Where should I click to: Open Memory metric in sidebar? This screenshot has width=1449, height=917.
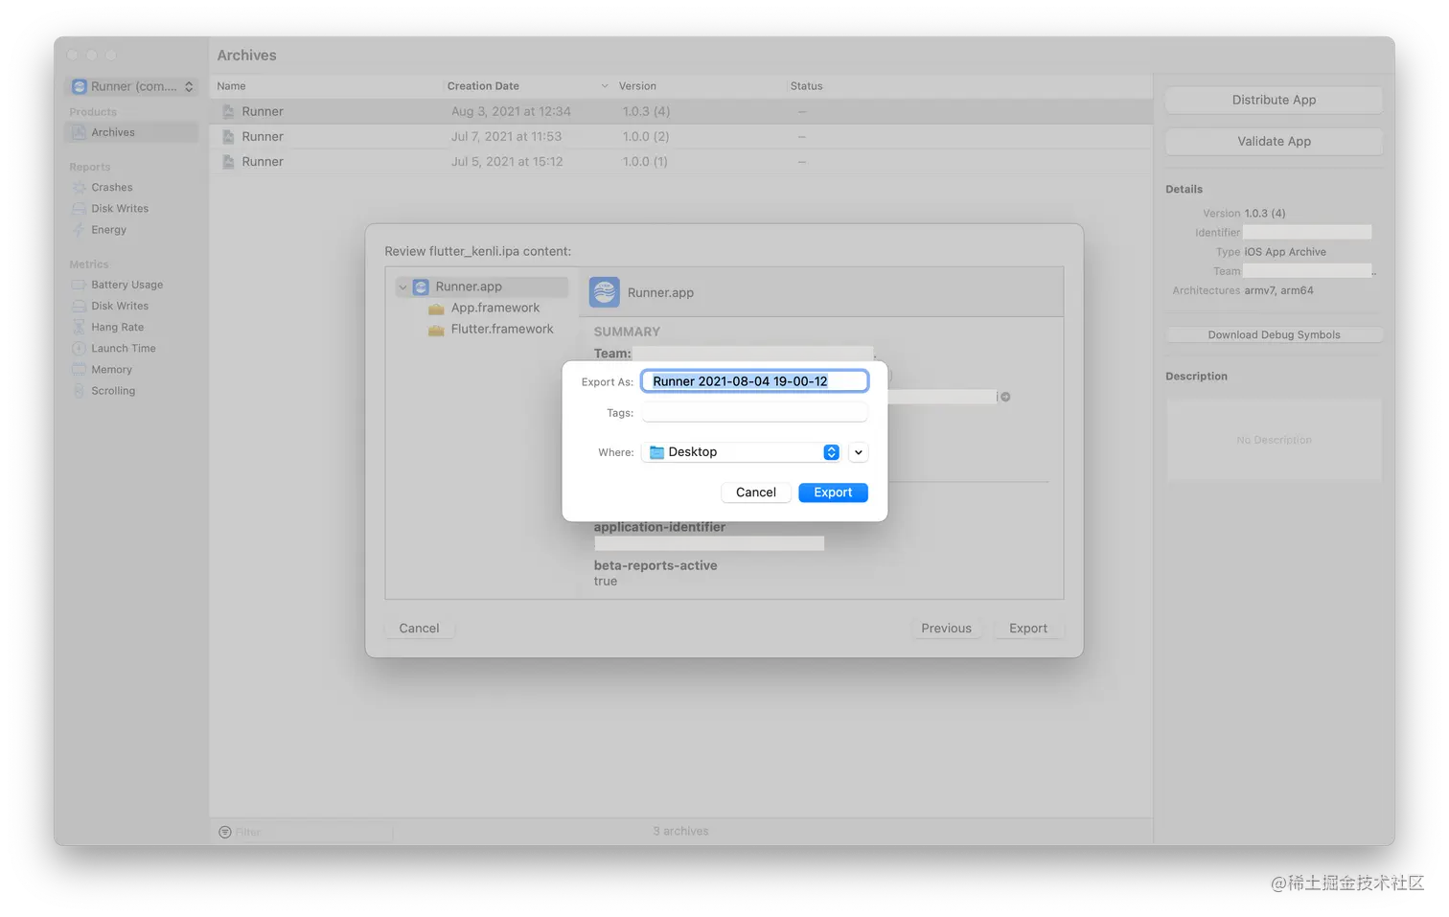(111, 370)
